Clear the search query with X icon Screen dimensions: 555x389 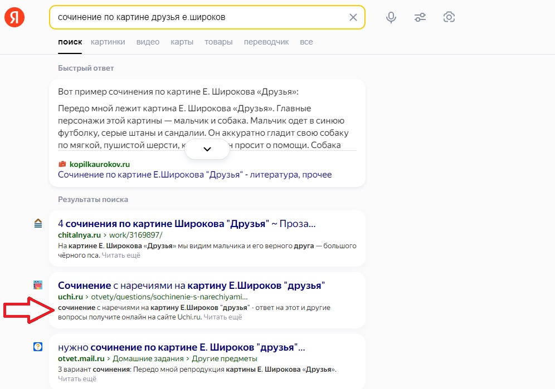tap(353, 17)
